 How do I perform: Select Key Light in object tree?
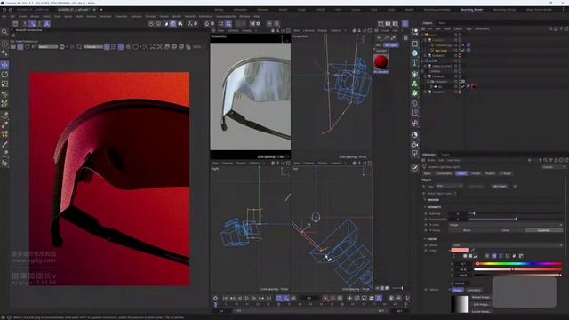point(441,51)
